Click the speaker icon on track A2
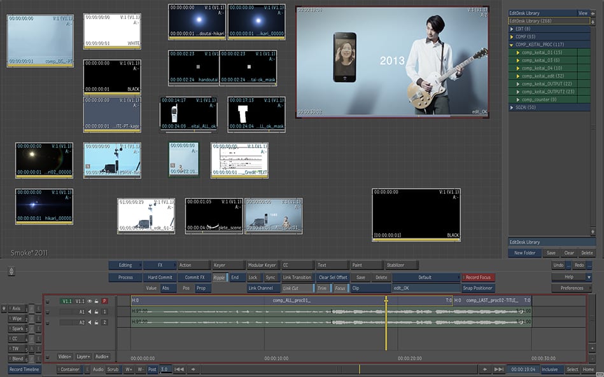Viewport: 604px width, 377px height. (x=90, y=322)
